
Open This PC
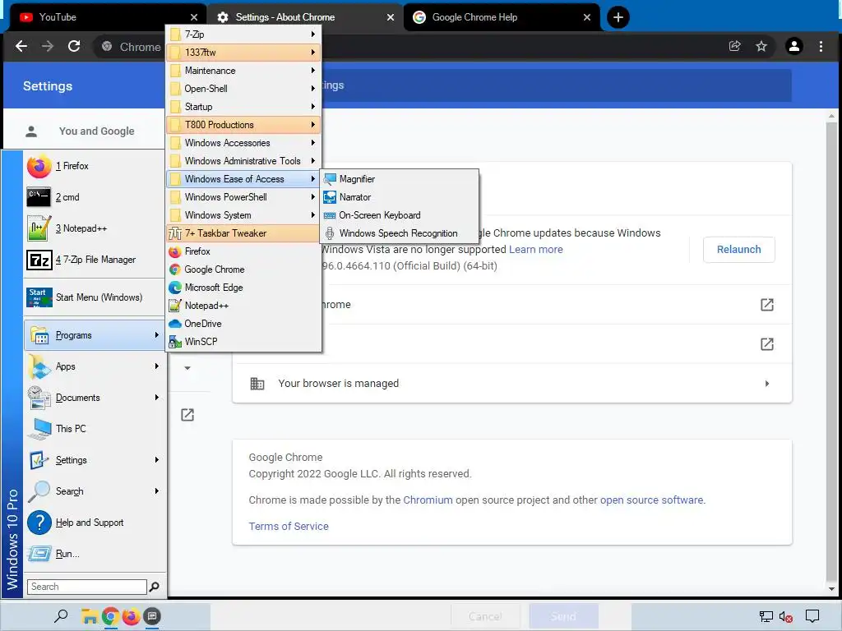coord(95,429)
